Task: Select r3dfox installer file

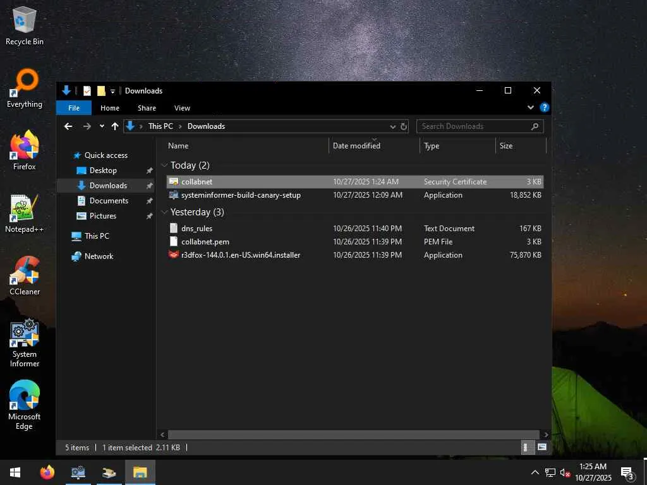Action: point(240,255)
